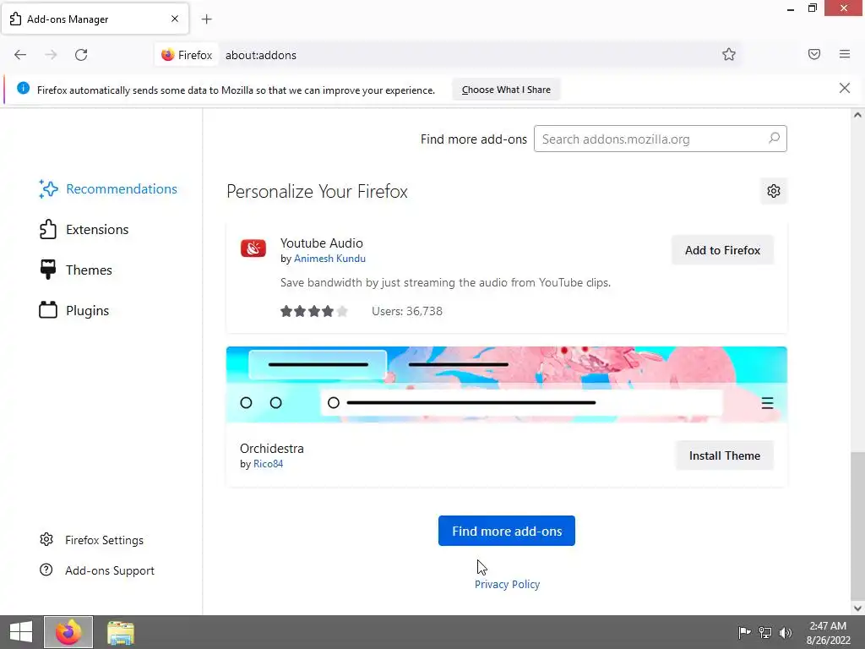Click the scrollbar down arrow

coord(857,608)
